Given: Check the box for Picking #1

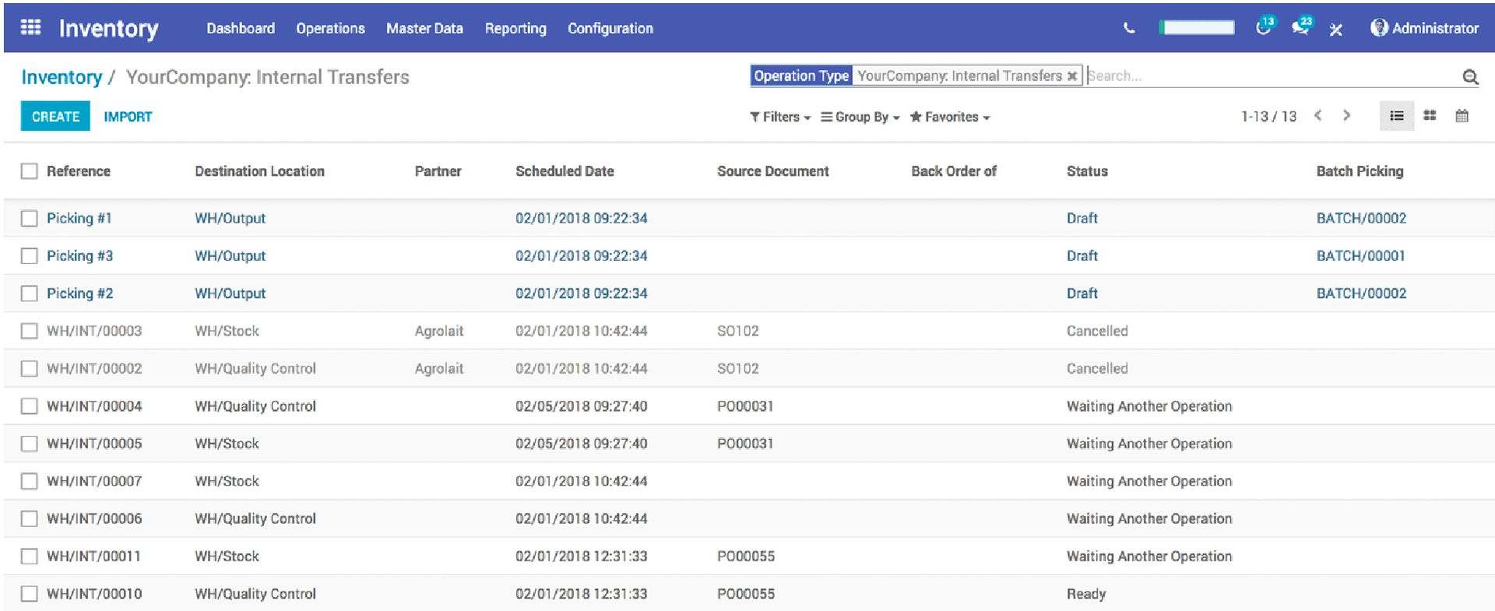Looking at the screenshot, I should 30,219.
